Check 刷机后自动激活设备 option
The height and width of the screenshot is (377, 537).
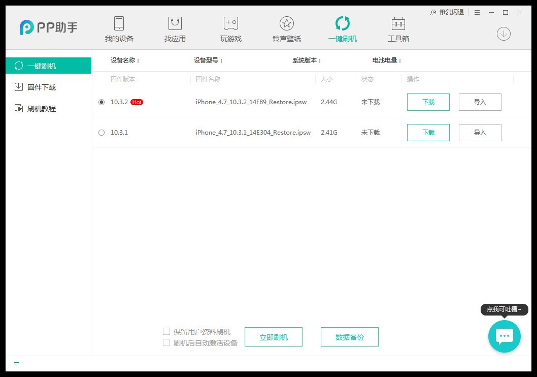click(166, 342)
